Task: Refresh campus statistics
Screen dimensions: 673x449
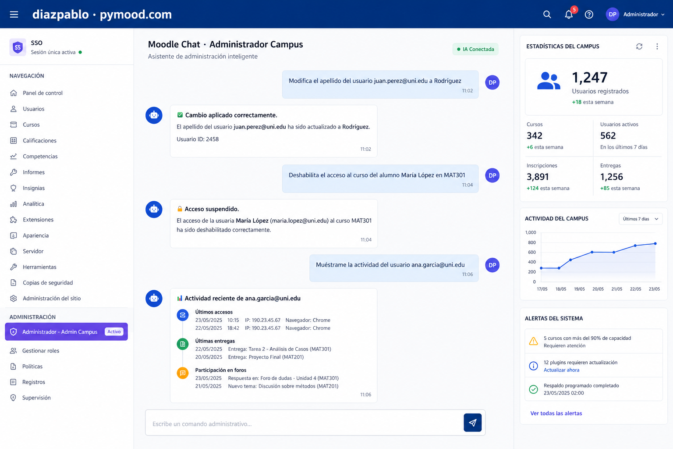Action: coord(639,46)
